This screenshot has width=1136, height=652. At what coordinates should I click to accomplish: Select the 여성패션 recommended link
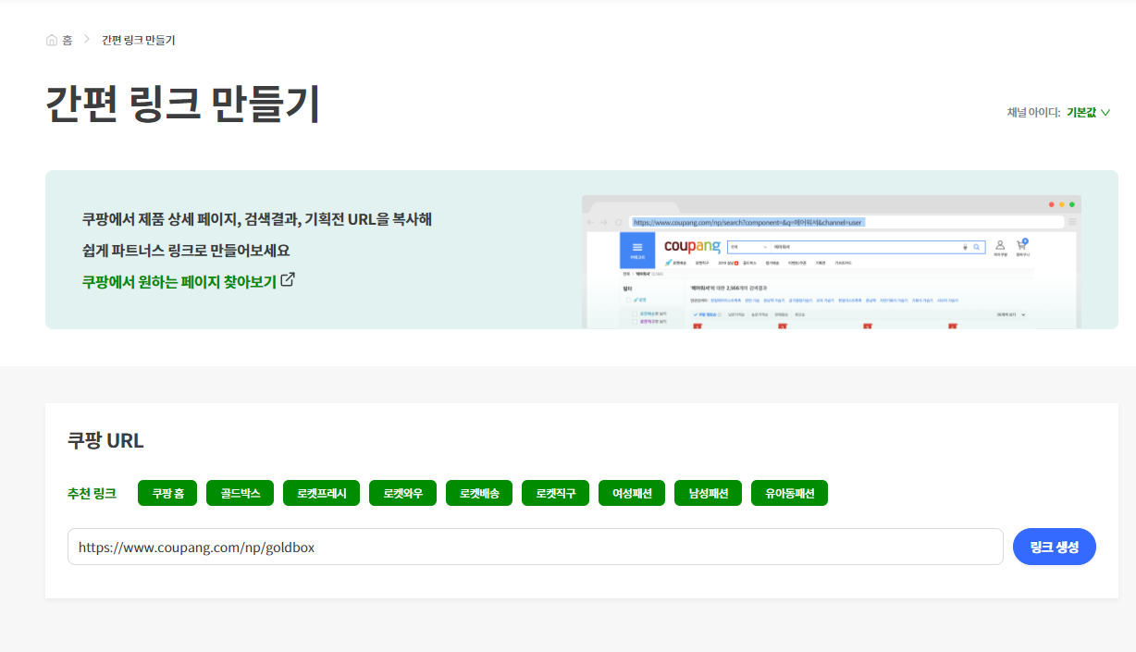[x=632, y=494]
